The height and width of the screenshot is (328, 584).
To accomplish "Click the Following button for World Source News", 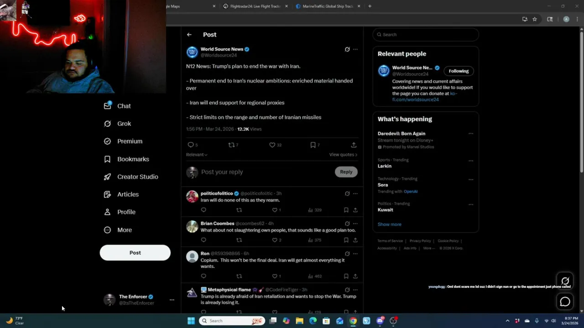I will click(459, 71).
